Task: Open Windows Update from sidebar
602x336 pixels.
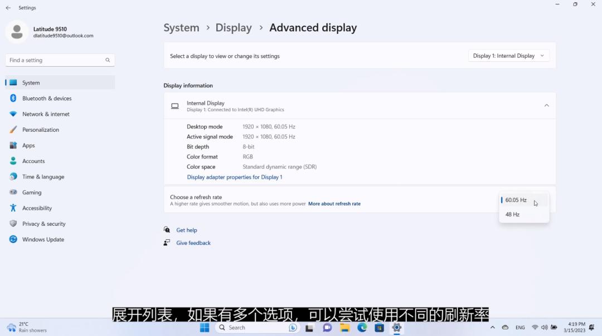Action: pyautogui.click(x=43, y=240)
